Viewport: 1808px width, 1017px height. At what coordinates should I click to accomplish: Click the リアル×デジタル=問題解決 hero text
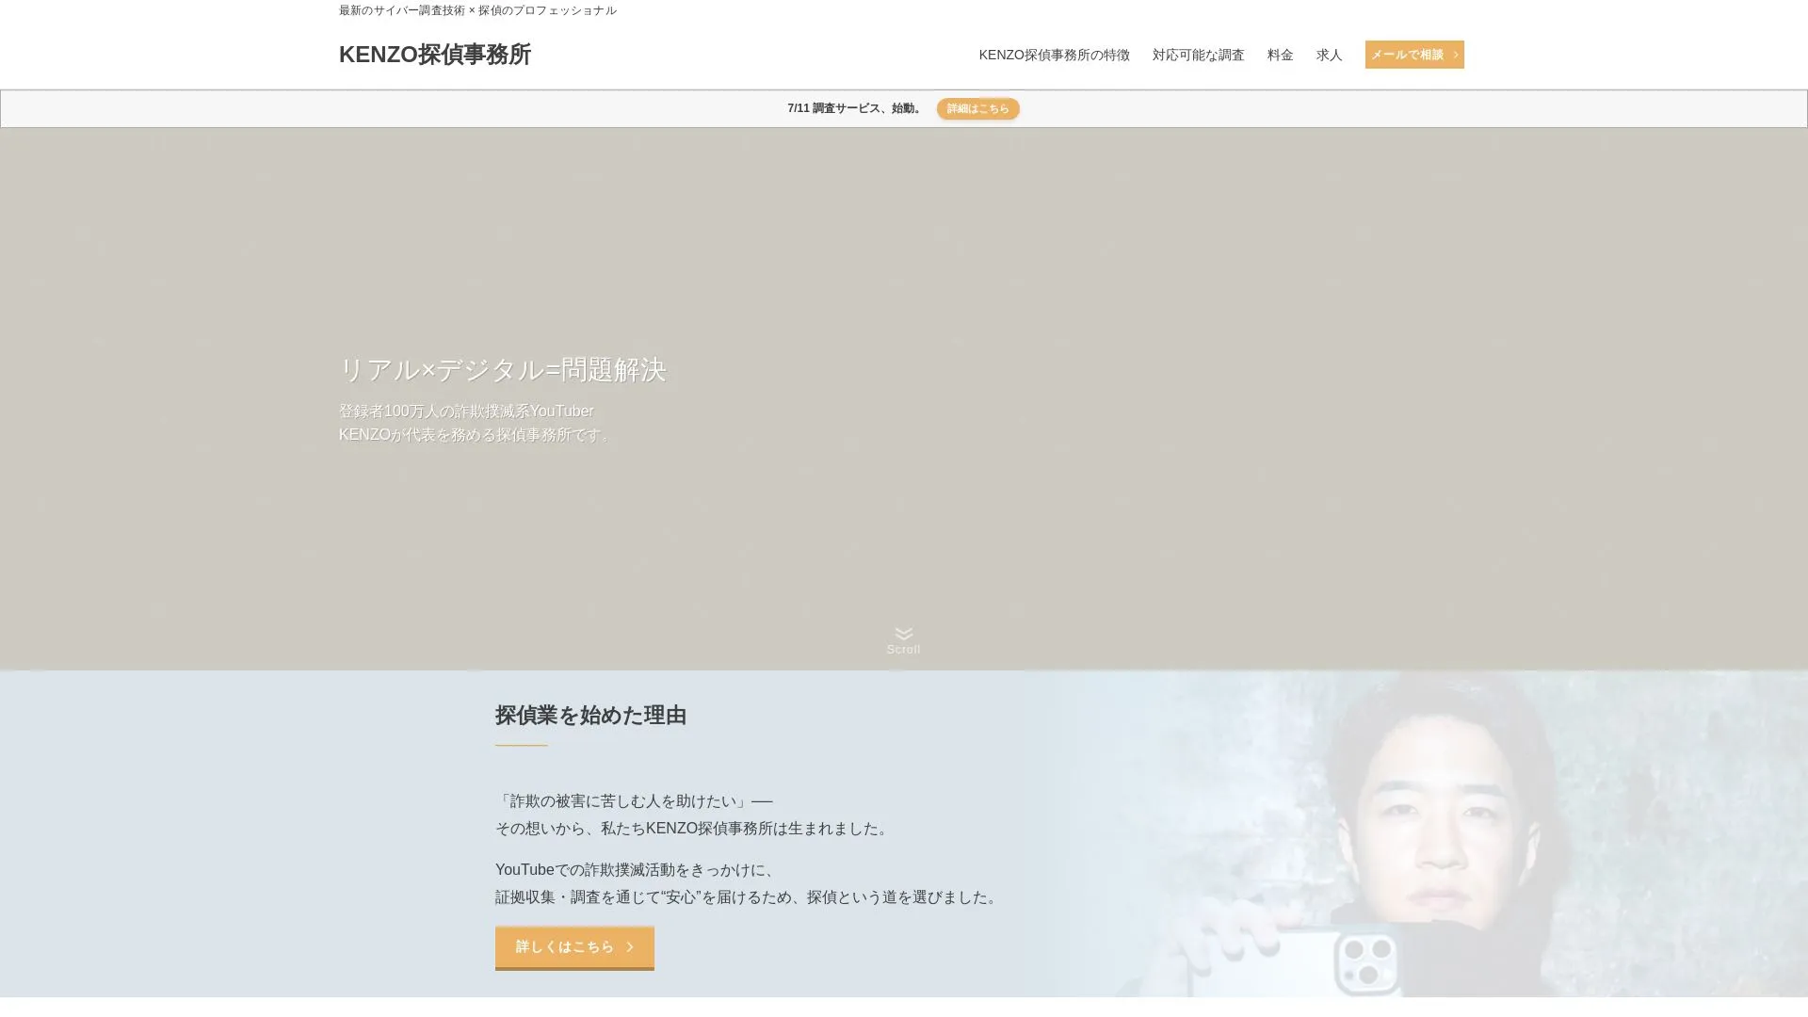(502, 370)
